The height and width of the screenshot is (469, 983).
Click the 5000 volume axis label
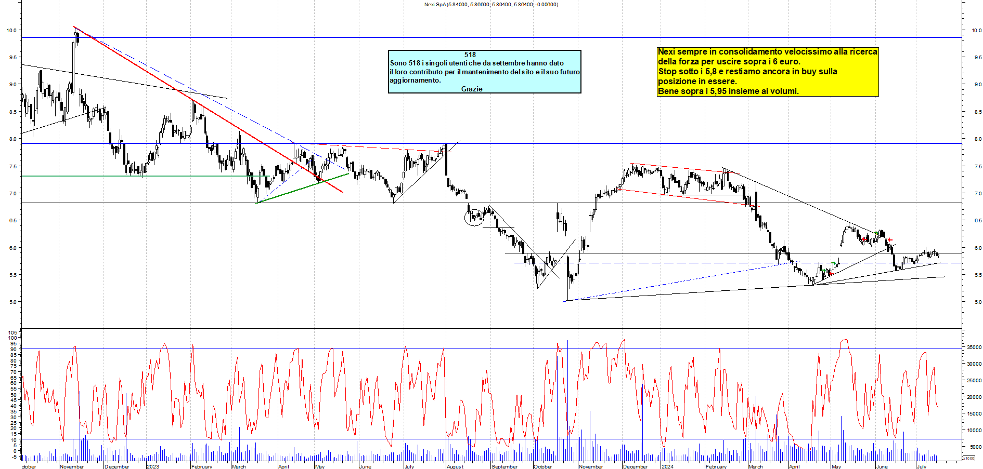coord(976,447)
